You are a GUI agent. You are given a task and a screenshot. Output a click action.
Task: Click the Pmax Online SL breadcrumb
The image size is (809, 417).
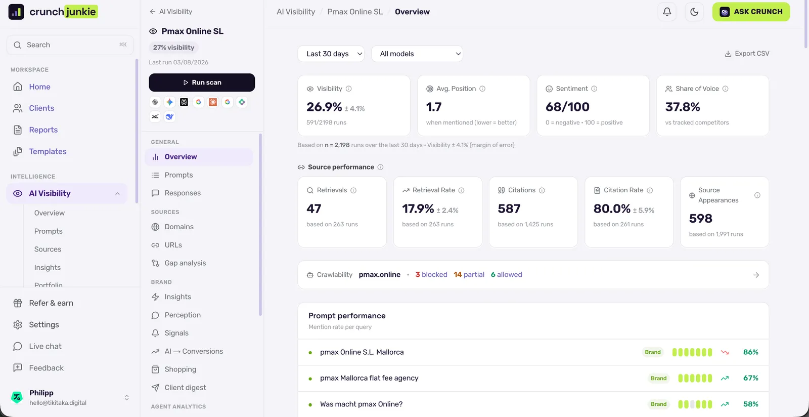coord(355,12)
